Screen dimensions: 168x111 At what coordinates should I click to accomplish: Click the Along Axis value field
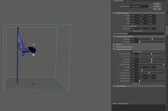(135, 59)
